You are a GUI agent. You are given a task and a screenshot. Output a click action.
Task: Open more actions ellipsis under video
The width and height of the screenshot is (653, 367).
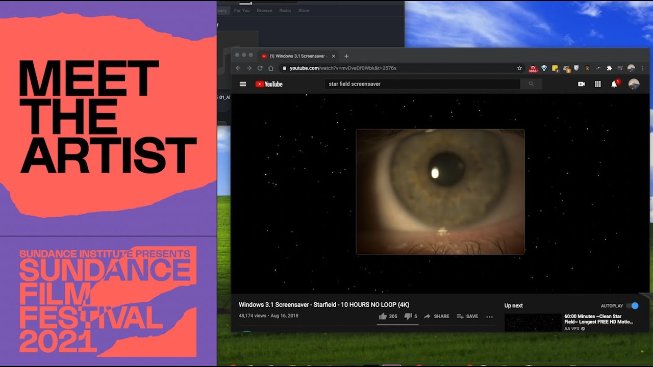[x=489, y=317]
